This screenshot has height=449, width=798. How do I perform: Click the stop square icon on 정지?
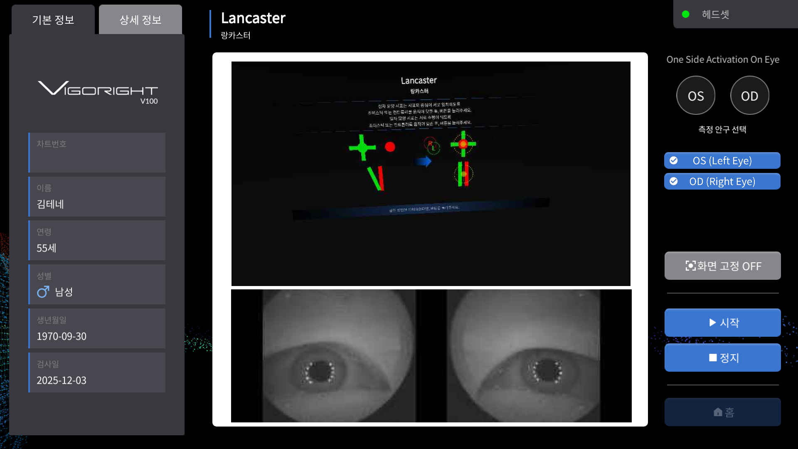pyautogui.click(x=713, y=358)
